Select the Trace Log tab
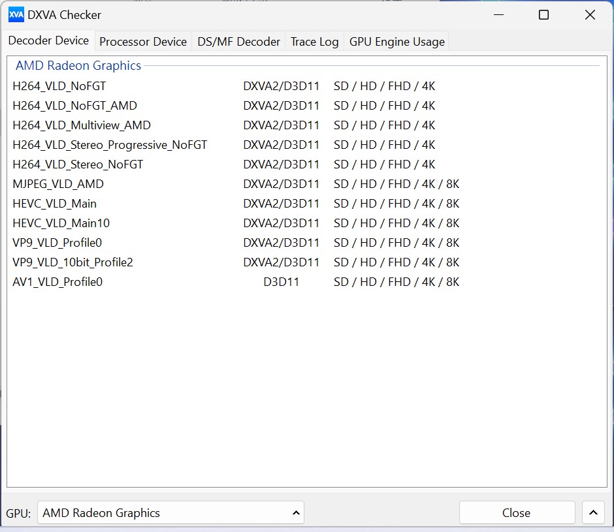Image resolution: width=614 pixels, height=532 pixels. click(314, 42)
